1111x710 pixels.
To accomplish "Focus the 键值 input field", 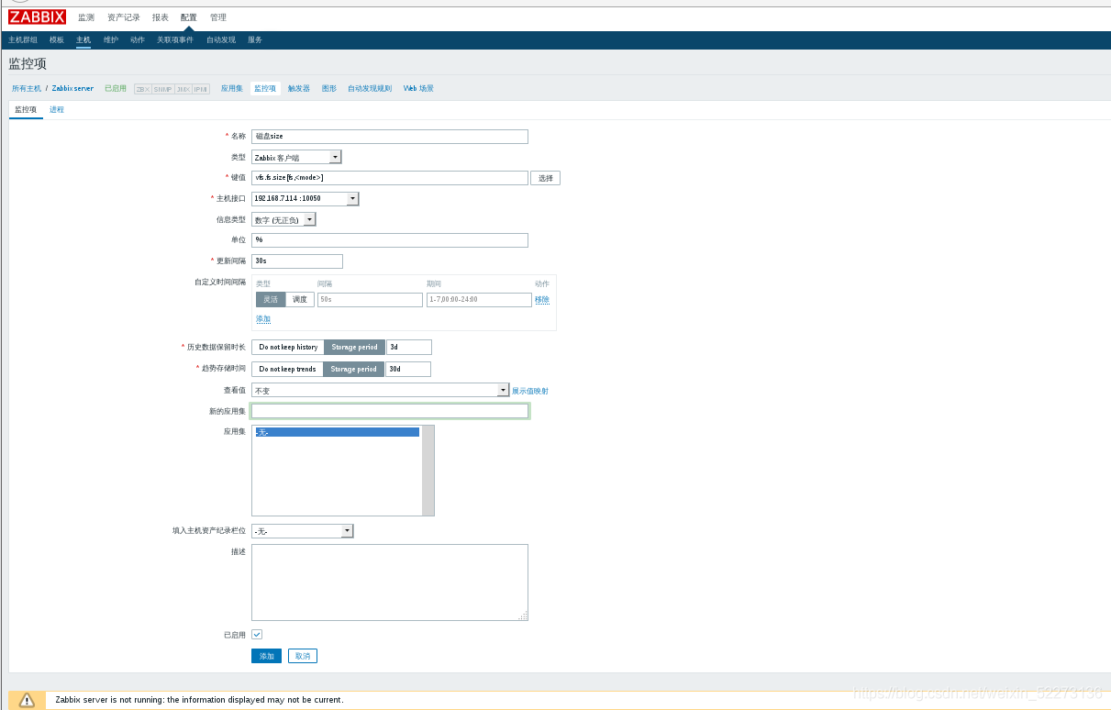I will (x=390, y=178).
